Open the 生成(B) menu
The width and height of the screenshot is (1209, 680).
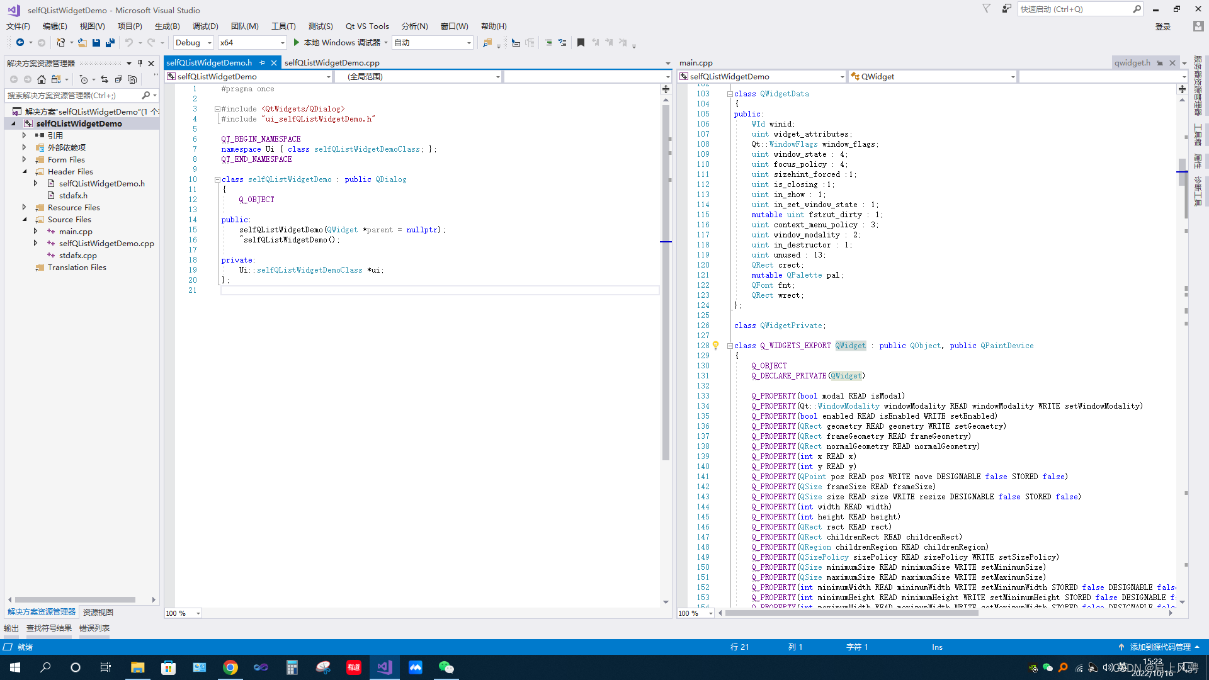pos(167,26)
